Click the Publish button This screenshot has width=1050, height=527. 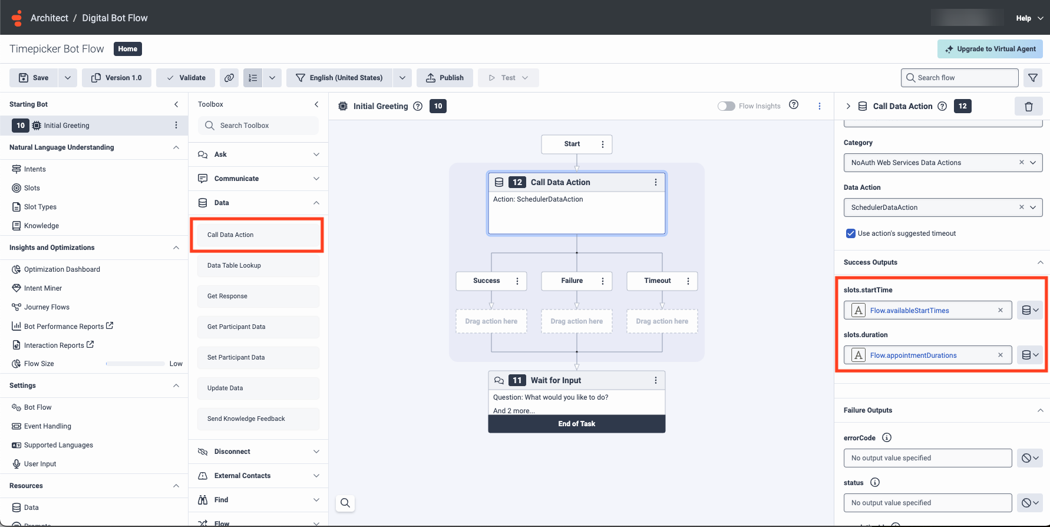[x=444, y=78]
